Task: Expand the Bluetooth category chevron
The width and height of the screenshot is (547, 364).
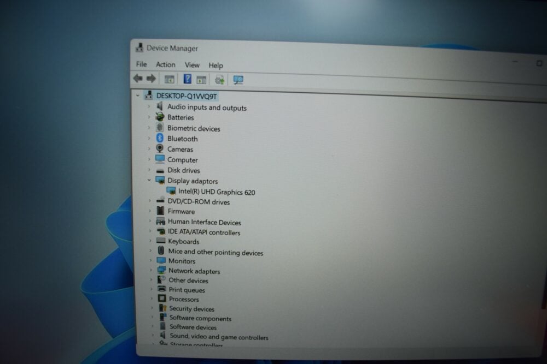Action: 149,138
